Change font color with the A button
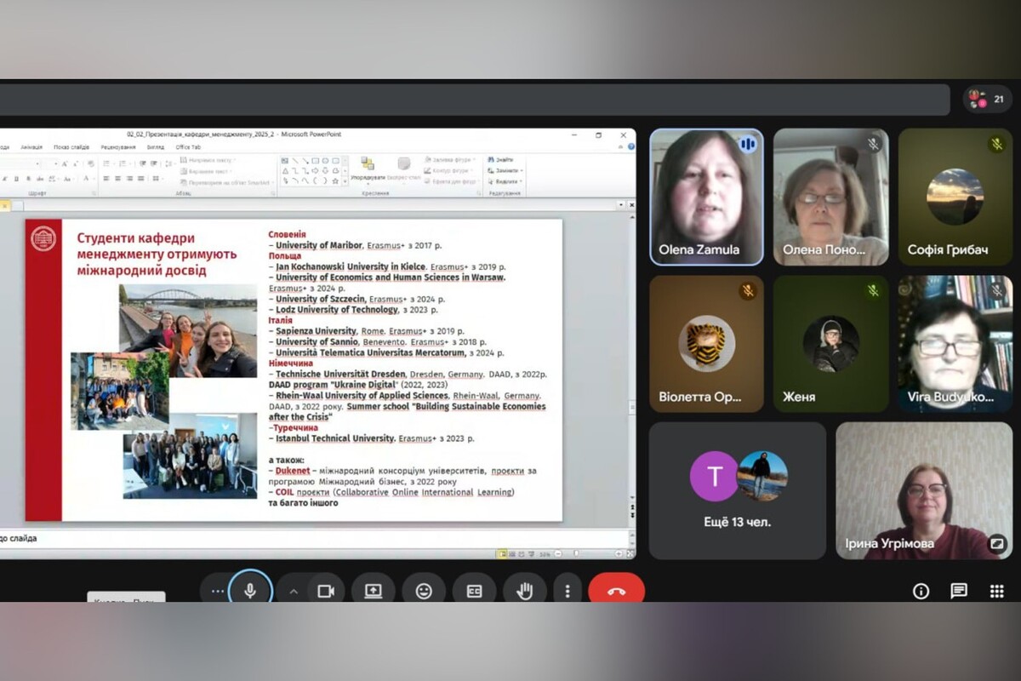This screenshot has height=681, width=1021. pos(86,179)
